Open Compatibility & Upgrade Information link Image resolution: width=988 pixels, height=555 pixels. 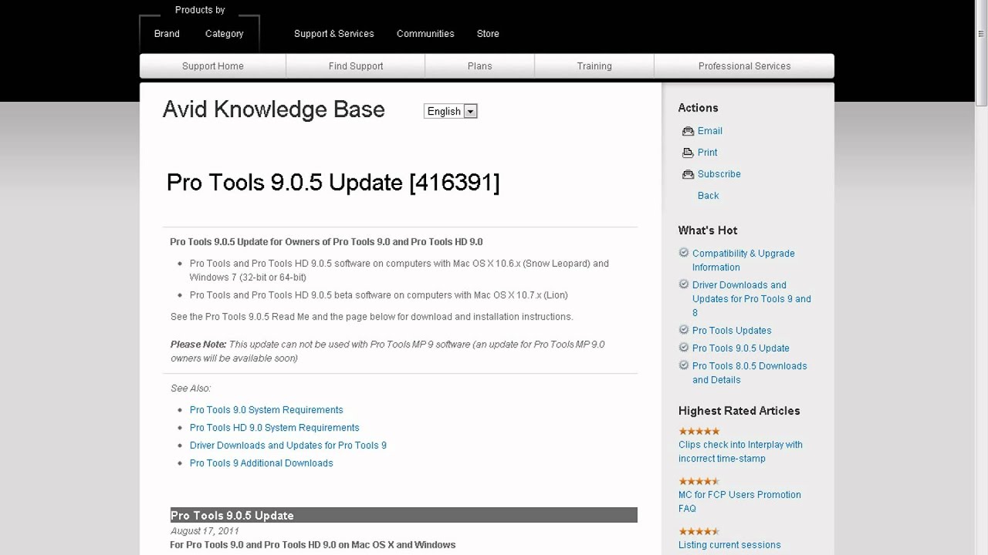coord(743,261)
